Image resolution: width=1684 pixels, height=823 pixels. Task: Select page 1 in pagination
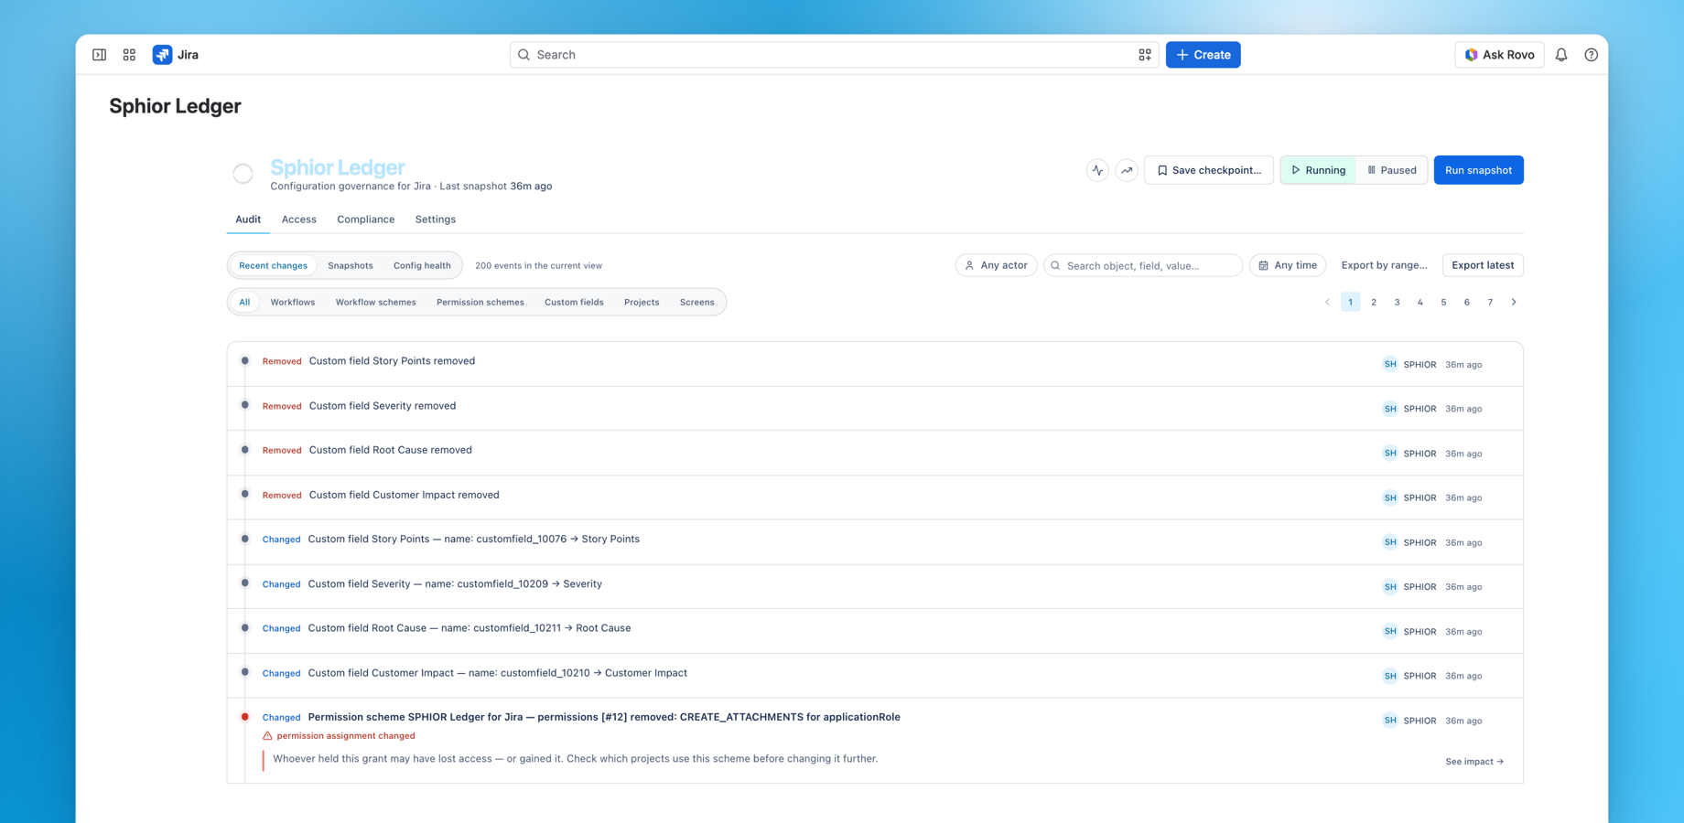tap(1350, 302)
